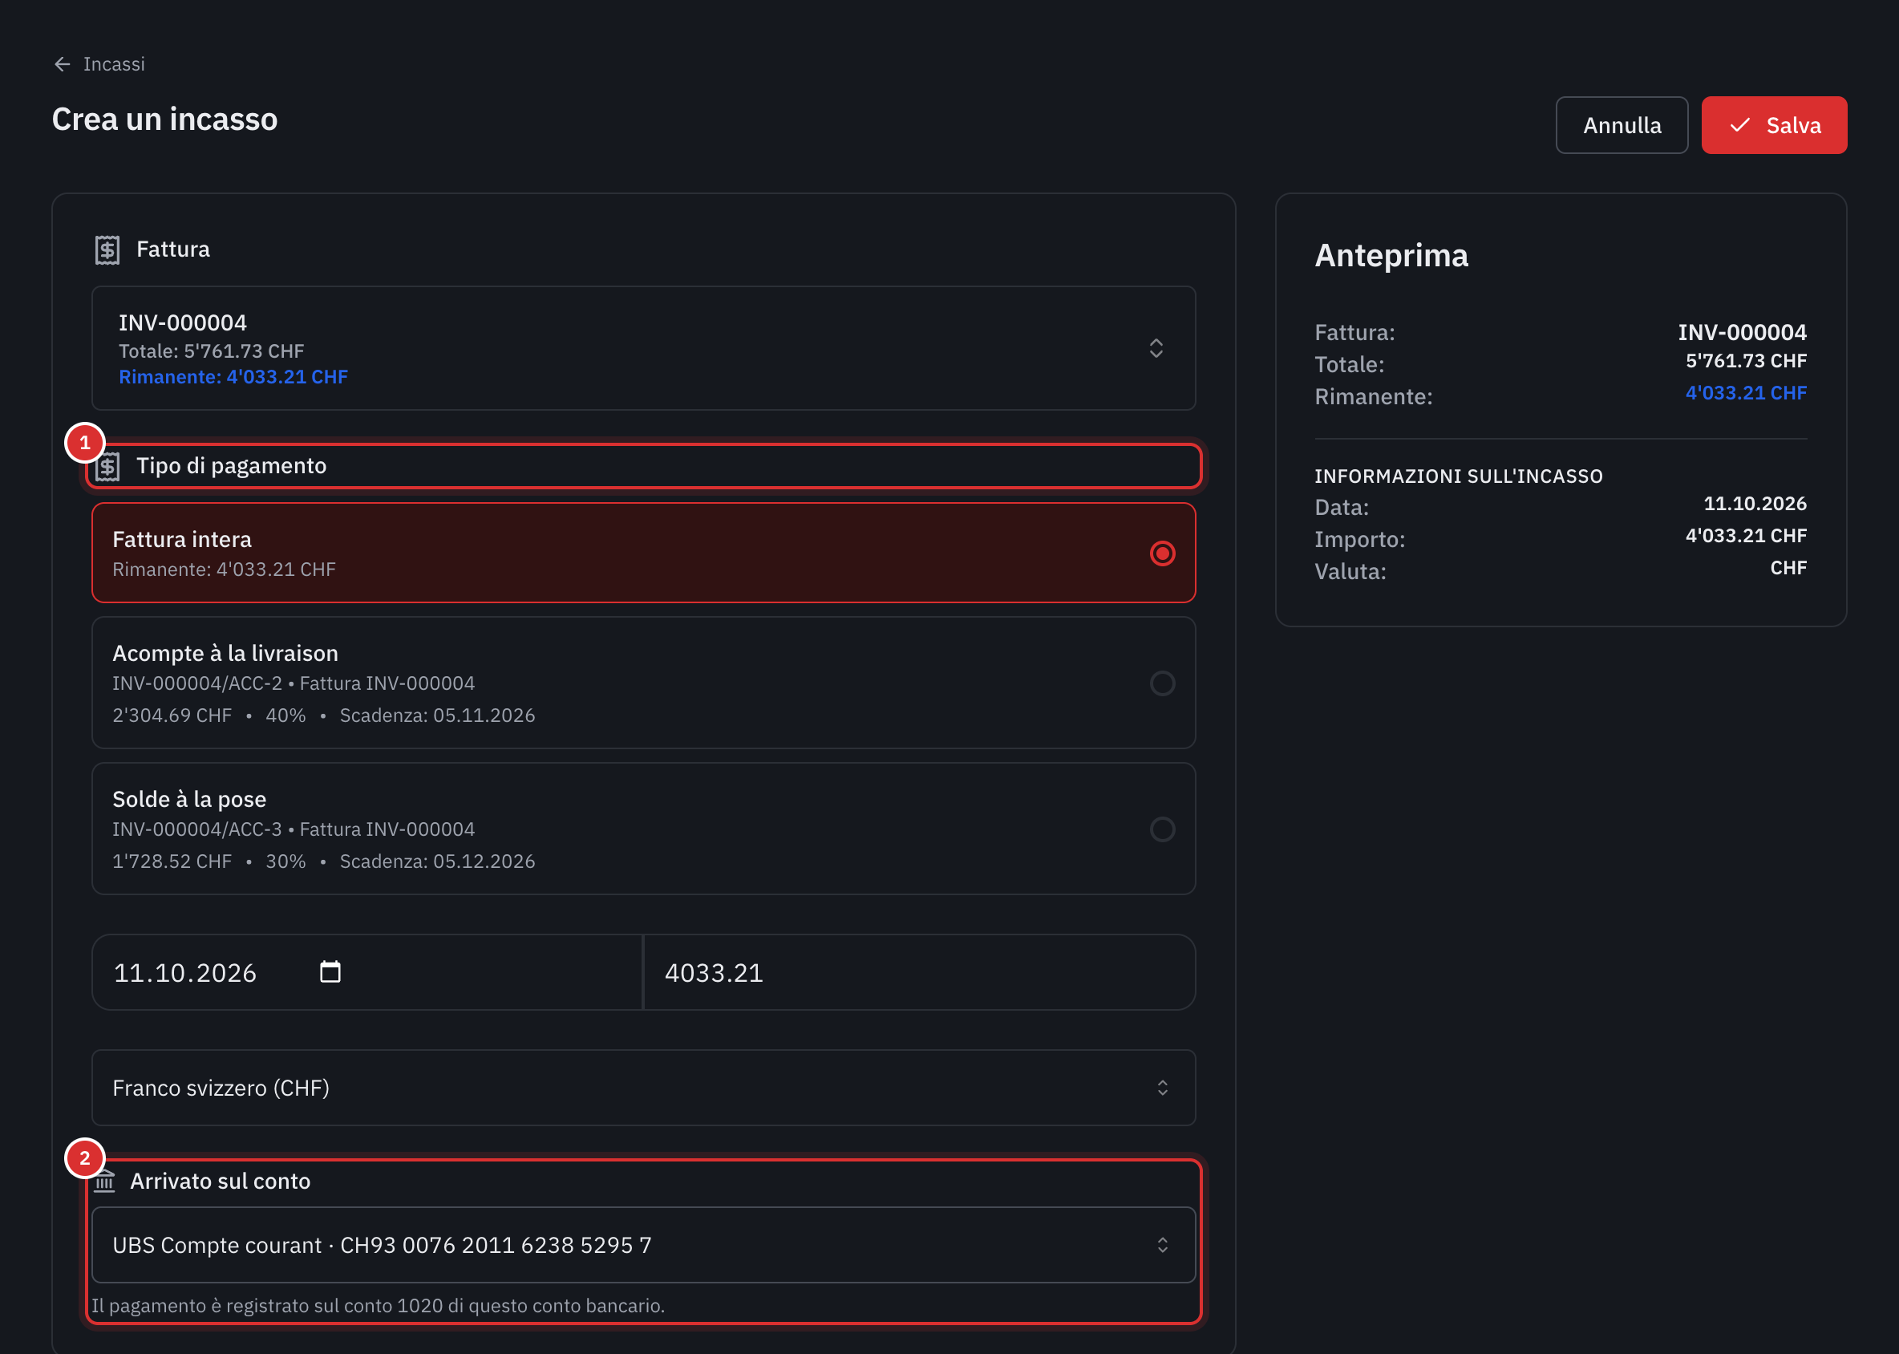This screenshot has width=1899, height=1354.
Task: Click the receipt icon beside Tipo di pagamento
Action: 107,467
